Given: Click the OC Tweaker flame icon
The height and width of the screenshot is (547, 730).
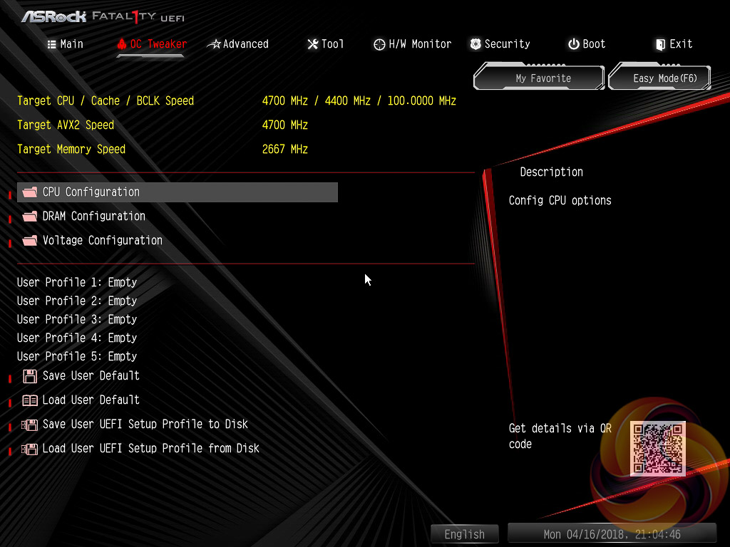Looking at the screenshot, I should [x=121, y=44].
